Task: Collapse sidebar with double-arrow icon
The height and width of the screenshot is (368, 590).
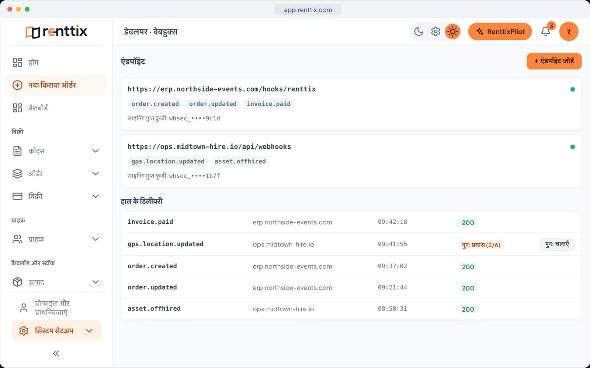Action: (56, 354)
